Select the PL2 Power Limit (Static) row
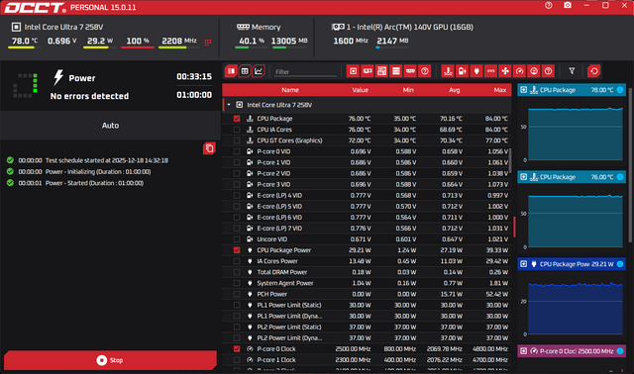The height and width of the screenshot is (374, 634). click(x=367, y=327)
